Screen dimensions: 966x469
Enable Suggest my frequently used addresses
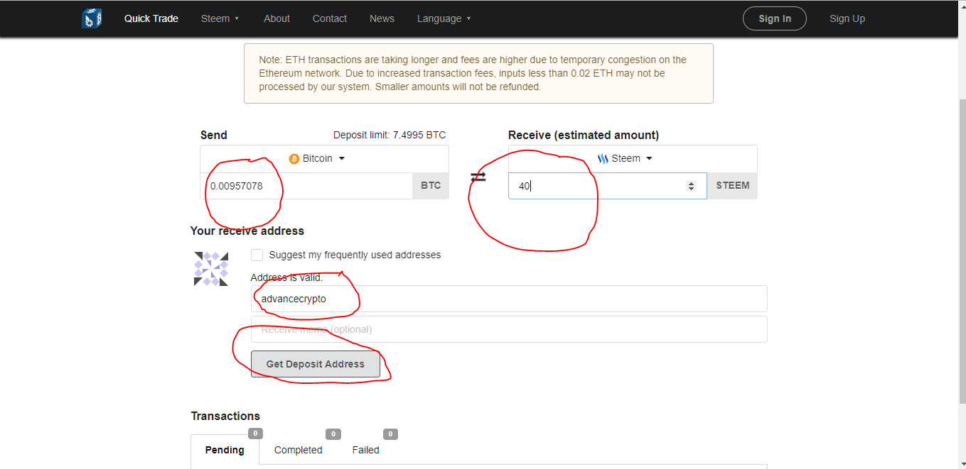click(257, 255)
